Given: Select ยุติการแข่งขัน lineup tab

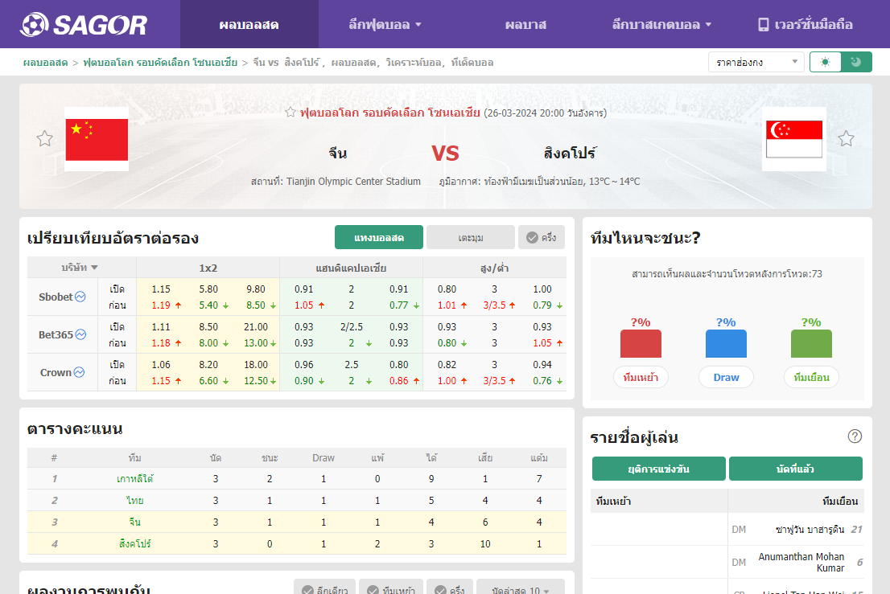Looking at the screenshot, I should point(659,469).
